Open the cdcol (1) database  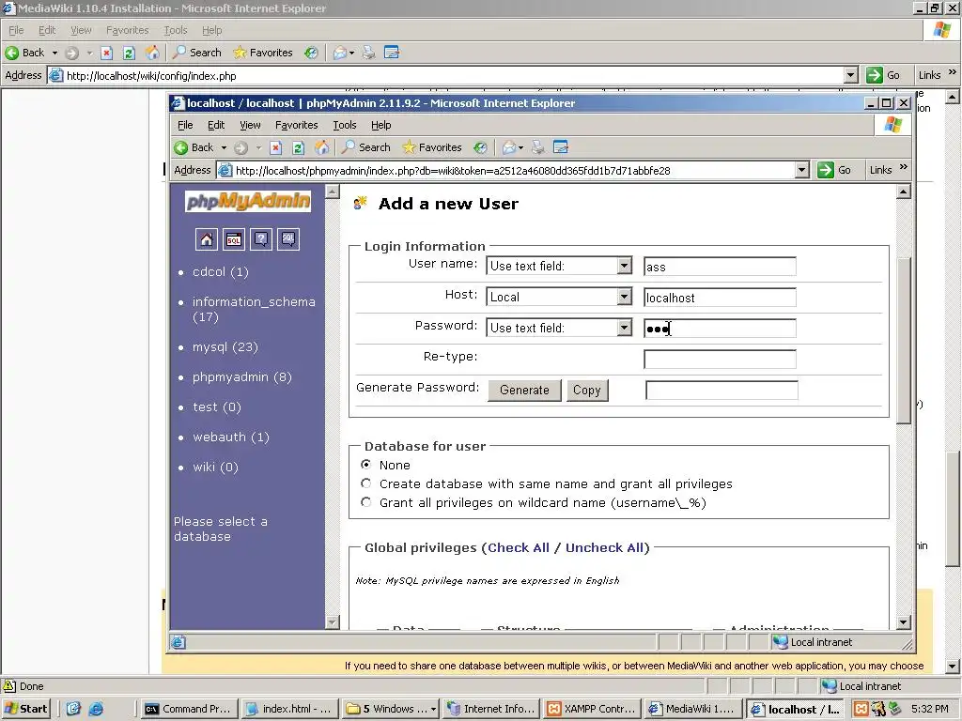coord(220,271)
